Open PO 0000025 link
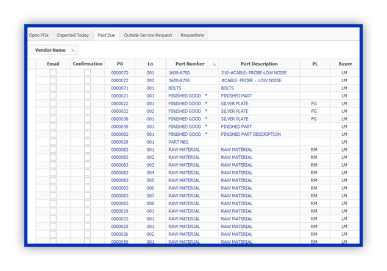The image size is (387, 271). coord(119,227)
